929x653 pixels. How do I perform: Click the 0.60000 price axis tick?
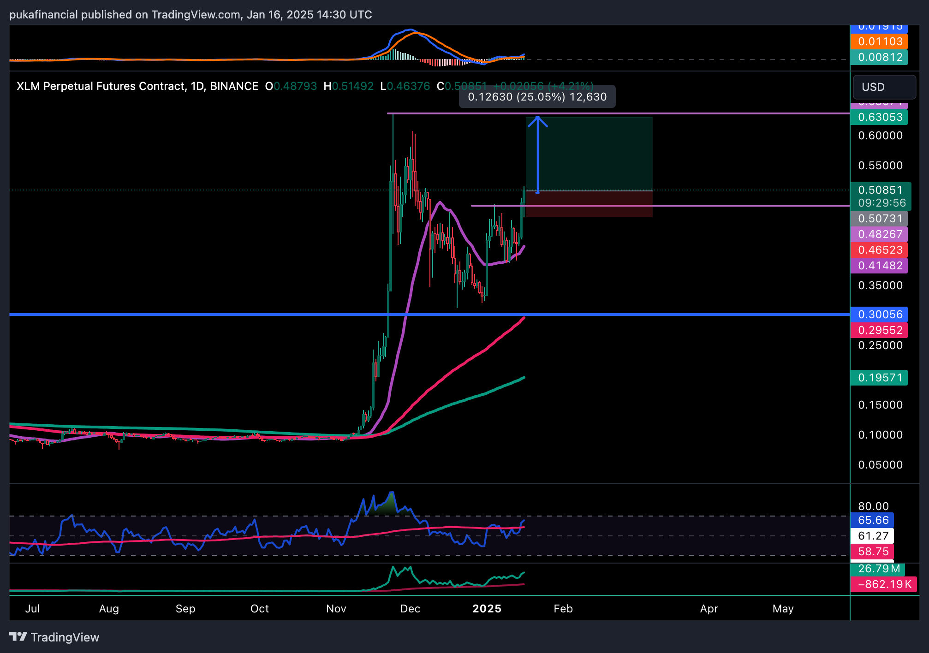click(x=880, y=136)
